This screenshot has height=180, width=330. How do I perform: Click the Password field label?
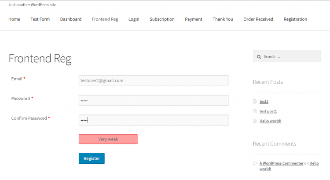click(21, 98)
